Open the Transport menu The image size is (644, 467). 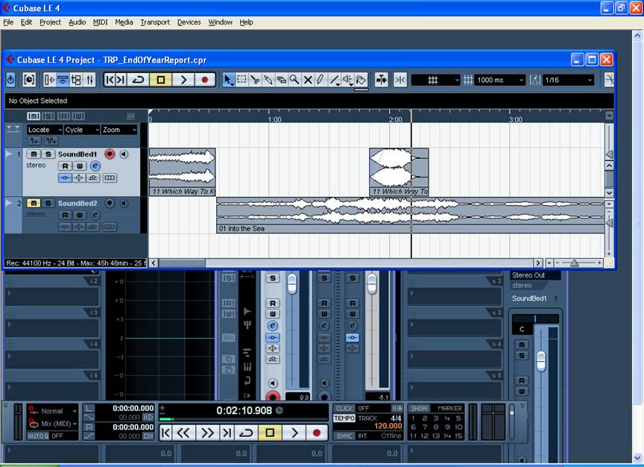[155, 22]
